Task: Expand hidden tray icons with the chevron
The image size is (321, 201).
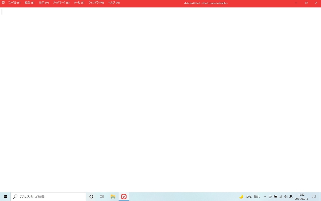Action: [265, 196]
